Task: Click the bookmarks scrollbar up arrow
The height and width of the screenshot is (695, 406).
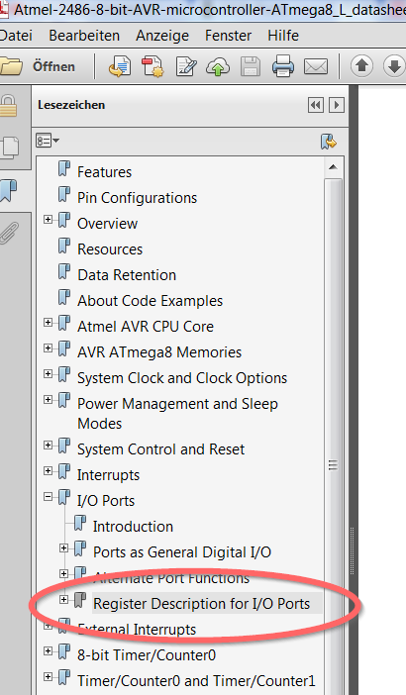Action: (333, 167)
